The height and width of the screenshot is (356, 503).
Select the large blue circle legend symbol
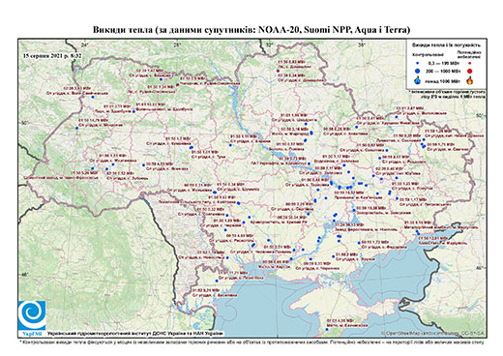tap(418, 71)
